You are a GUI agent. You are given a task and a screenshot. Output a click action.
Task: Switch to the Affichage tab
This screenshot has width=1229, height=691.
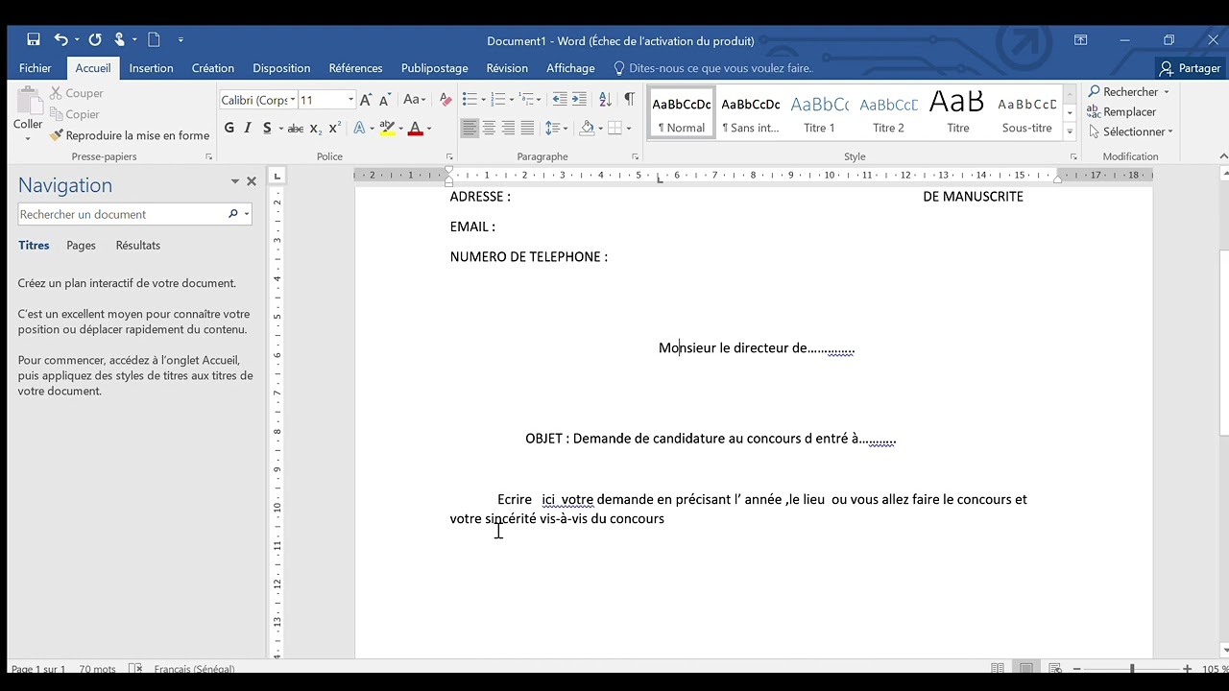pyautogui.click(x=570, y=68)
